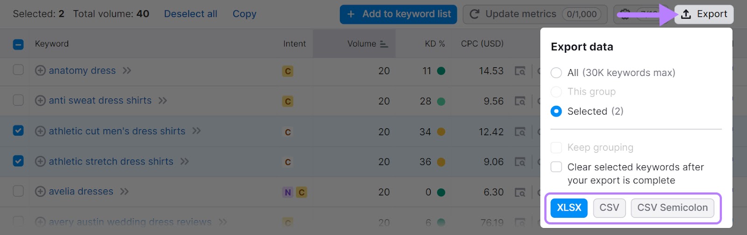The height and width of the screenshot is (235, 747).
Task: Click Add to keyword list button
Action: tap(399, 14)
